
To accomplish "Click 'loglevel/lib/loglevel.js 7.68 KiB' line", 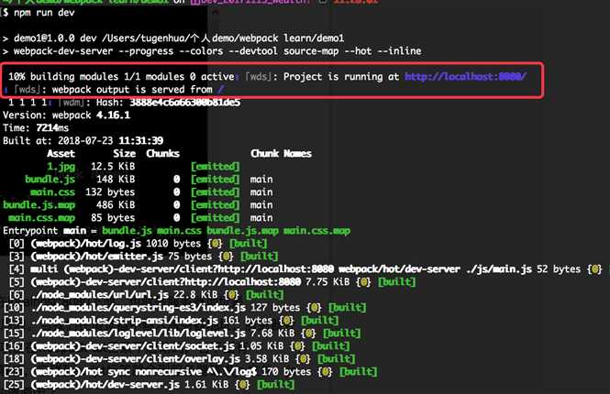I will [x=182, y=334].
